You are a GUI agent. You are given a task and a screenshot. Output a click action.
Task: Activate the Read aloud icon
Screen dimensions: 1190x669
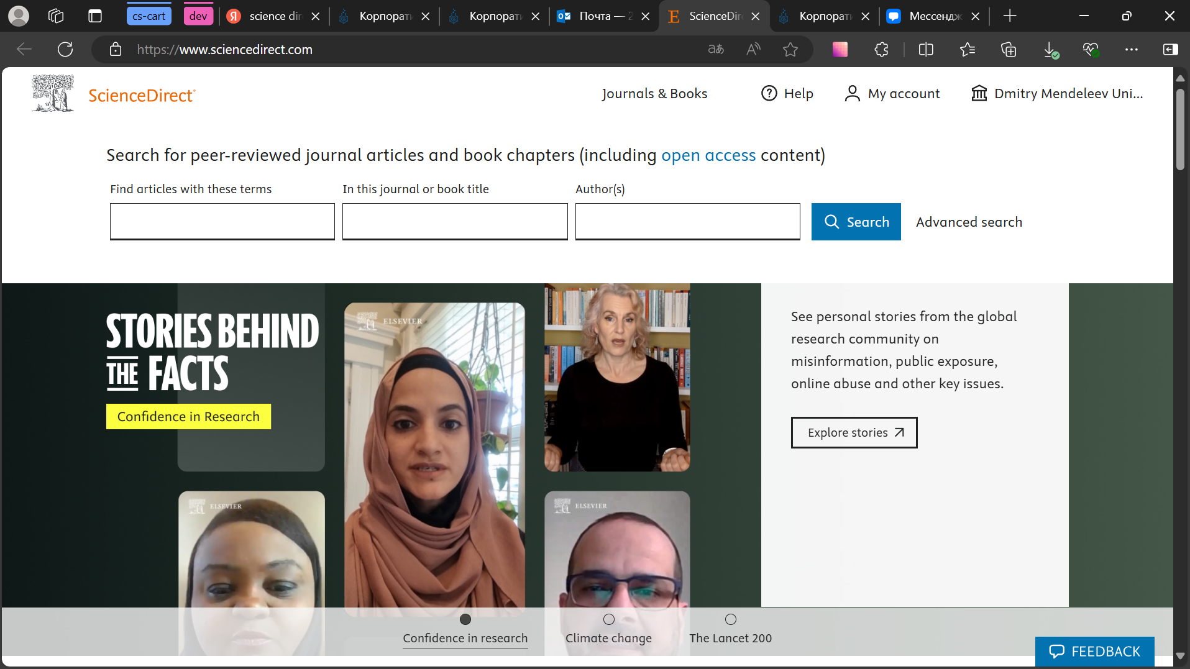coord(753,49)
